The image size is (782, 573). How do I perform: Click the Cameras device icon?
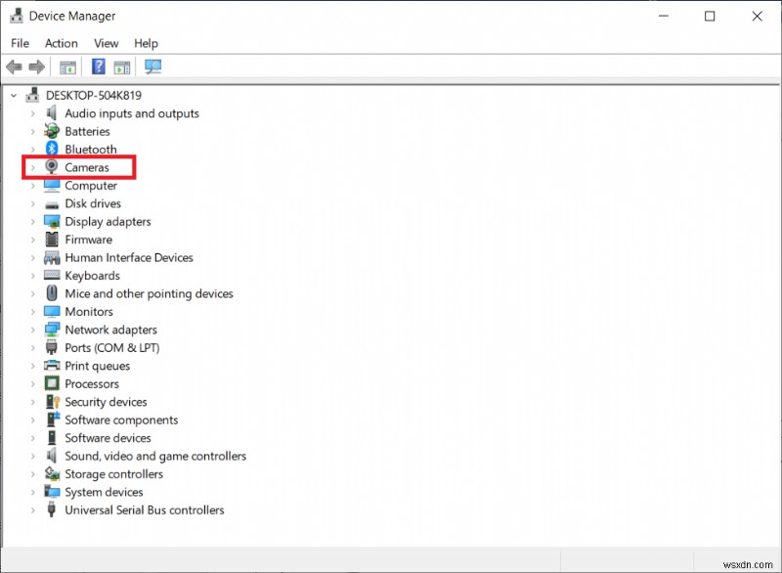(x=51, y=167)
